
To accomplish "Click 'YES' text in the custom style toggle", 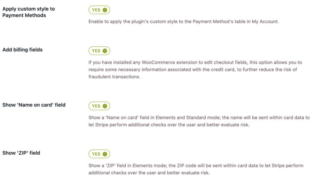I will click(96, 10).
